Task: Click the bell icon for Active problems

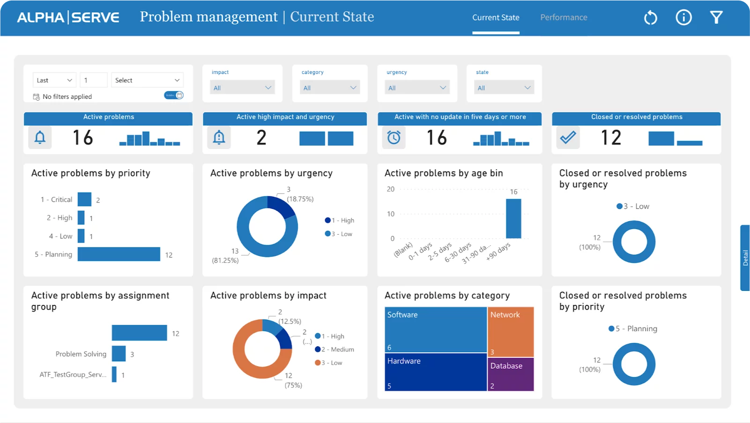Action: (40, 138)
